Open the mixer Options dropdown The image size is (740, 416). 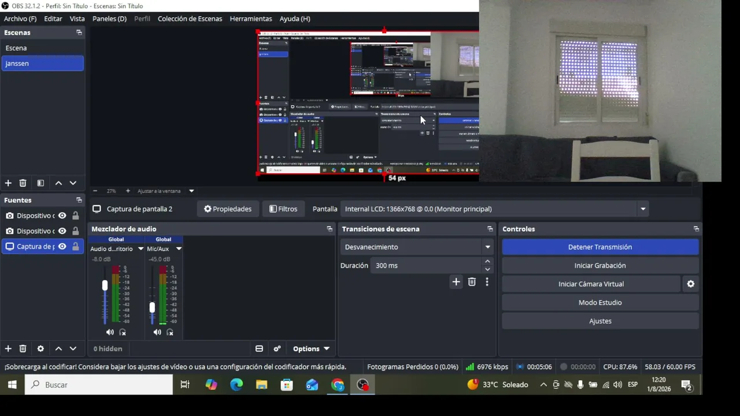[311, 348]
